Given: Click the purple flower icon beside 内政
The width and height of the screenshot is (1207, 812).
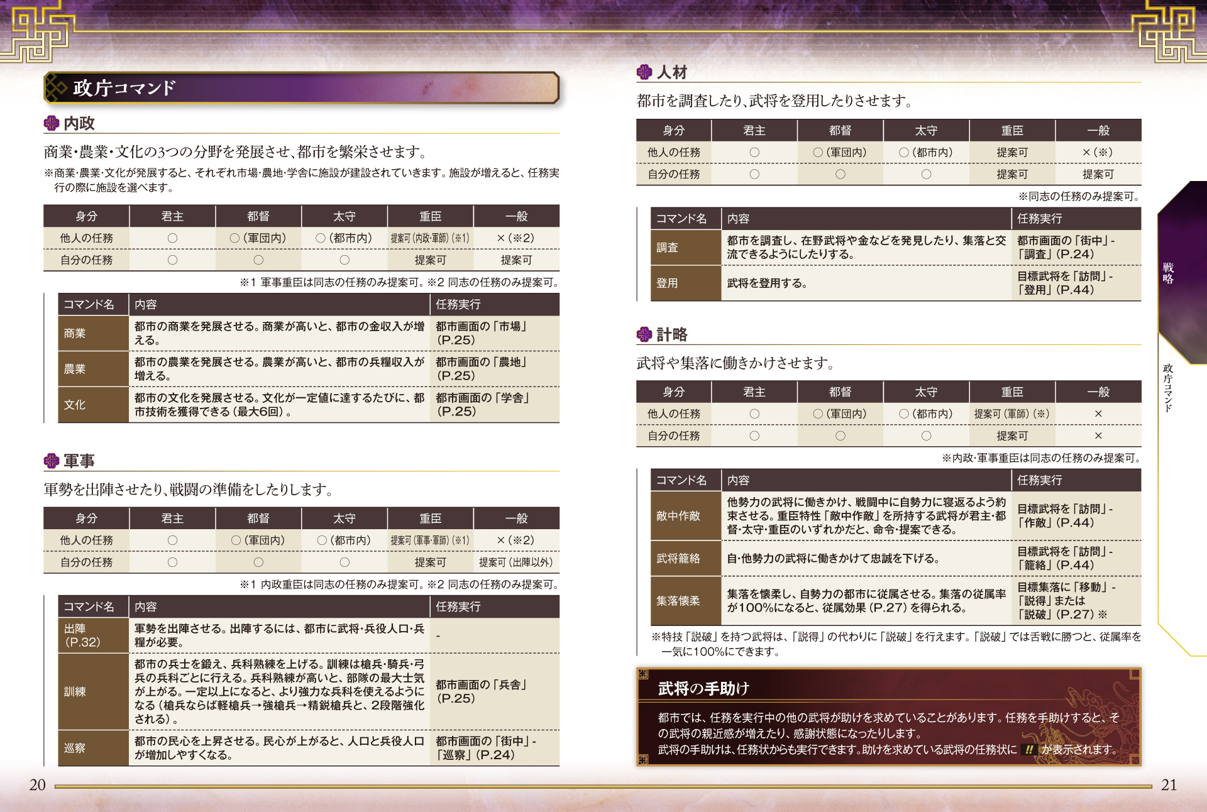Looking at the screenshot, I should pyautogui.click(x=51, y=123).
